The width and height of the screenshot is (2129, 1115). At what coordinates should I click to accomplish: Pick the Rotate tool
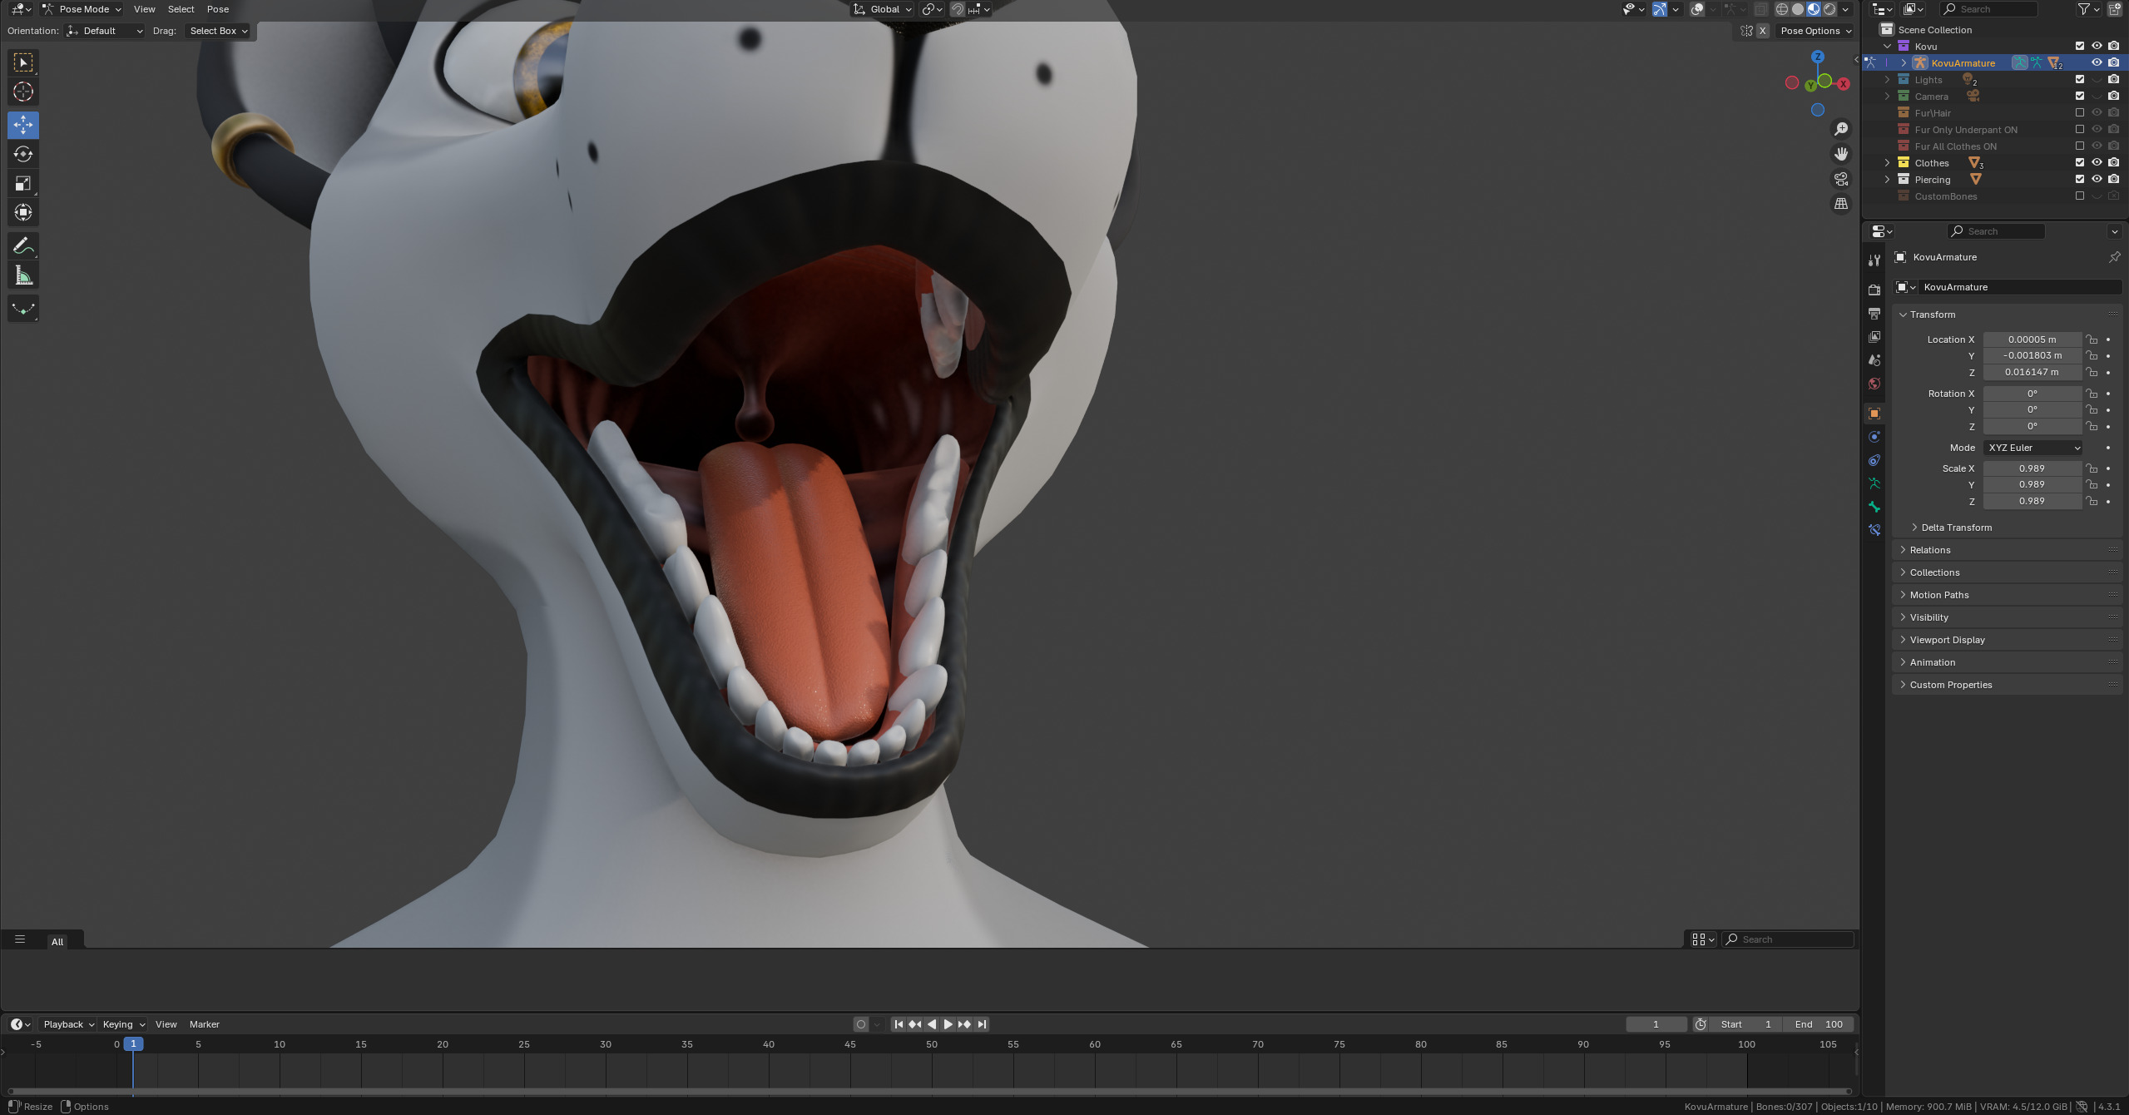[23, 154]
